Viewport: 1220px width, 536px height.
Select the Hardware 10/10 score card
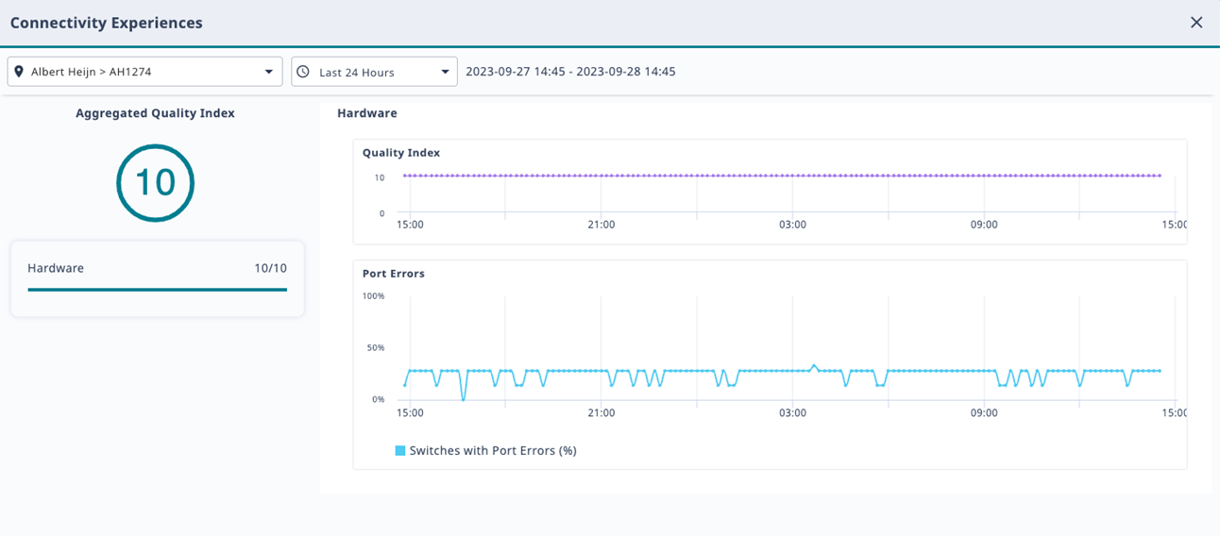(157, 278)
